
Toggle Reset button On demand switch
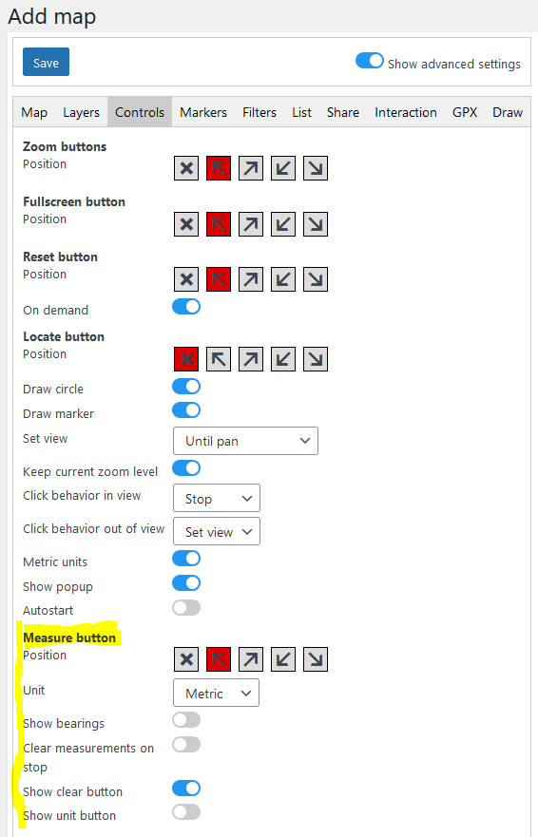pyautogui.click(x=186, y=307)
